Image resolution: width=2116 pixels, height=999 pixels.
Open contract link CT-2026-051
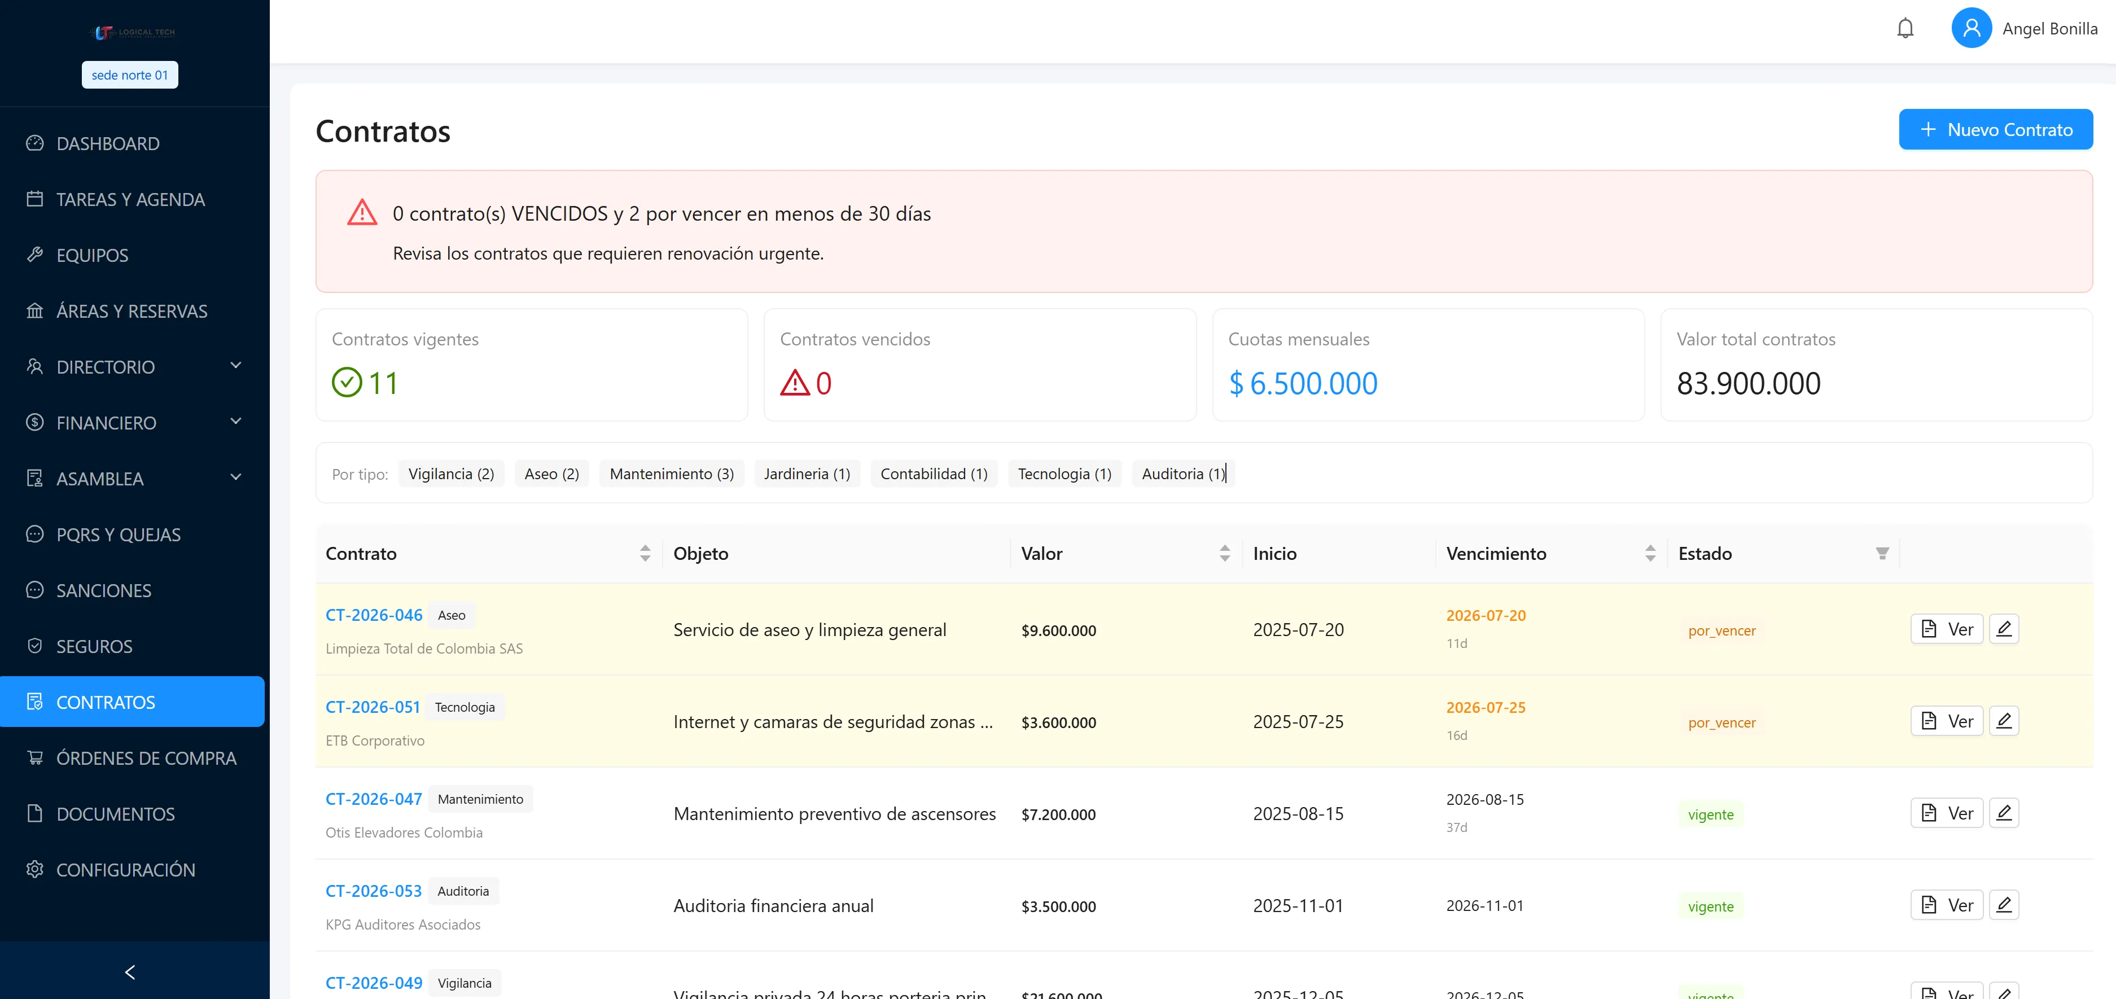click(373, 707)
